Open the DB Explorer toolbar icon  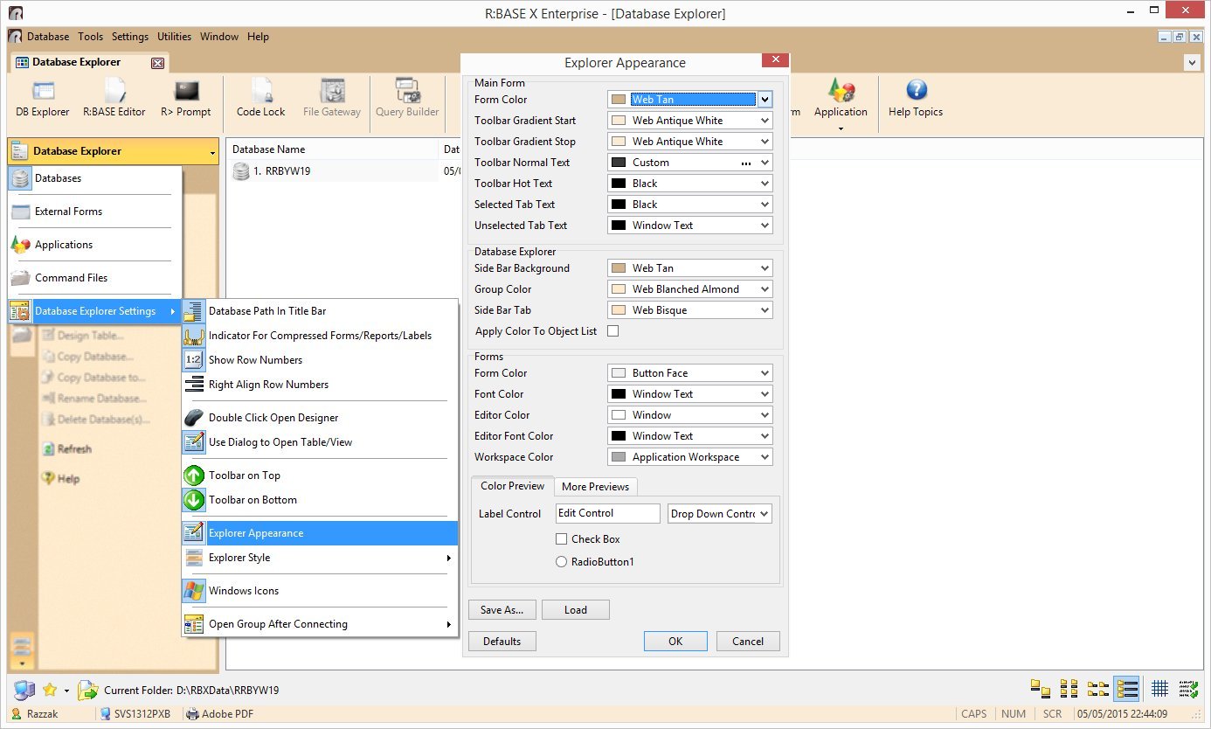[42, 91]
